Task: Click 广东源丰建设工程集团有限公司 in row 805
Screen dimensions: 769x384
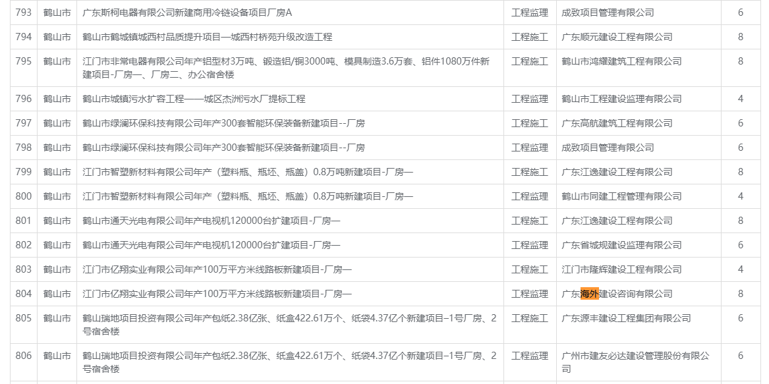Action: point(626,318)
